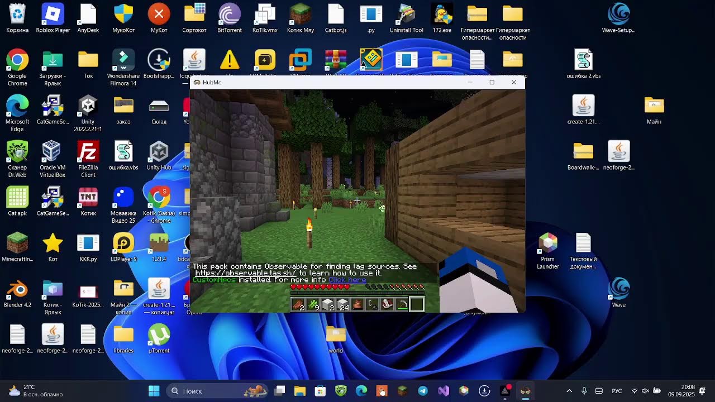Open the Ток folder
The width and height of the screenshot is (715, 402).
pos(88,64)
